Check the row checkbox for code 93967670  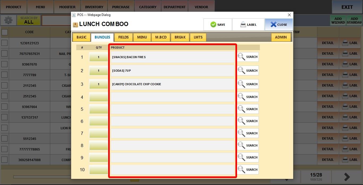point(5,64)
